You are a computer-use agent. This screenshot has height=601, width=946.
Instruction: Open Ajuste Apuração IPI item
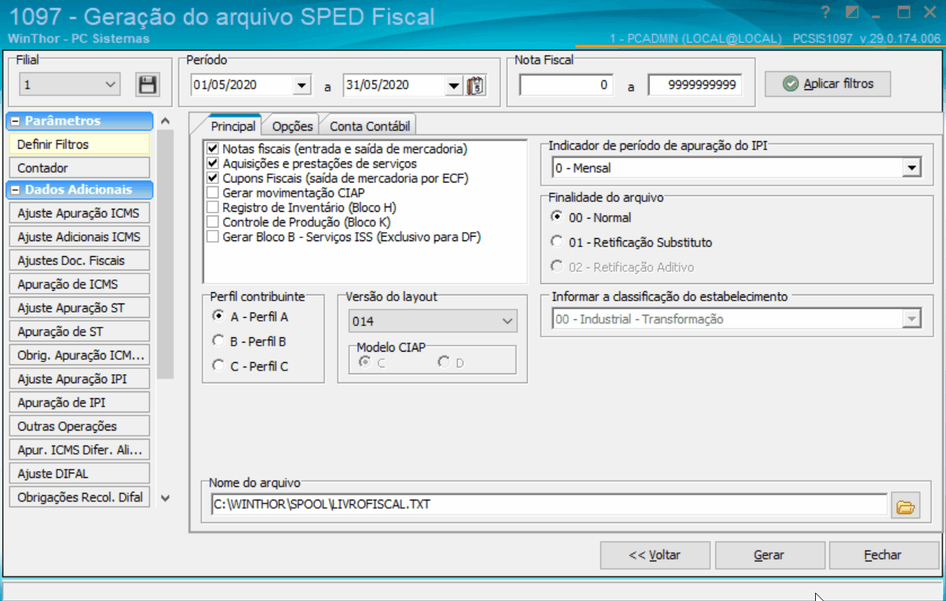coord(79,379)
